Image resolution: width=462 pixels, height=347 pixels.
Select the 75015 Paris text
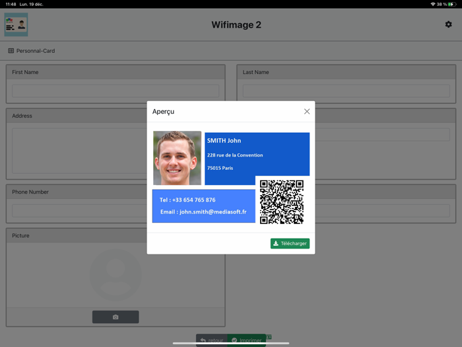[220, 168]
